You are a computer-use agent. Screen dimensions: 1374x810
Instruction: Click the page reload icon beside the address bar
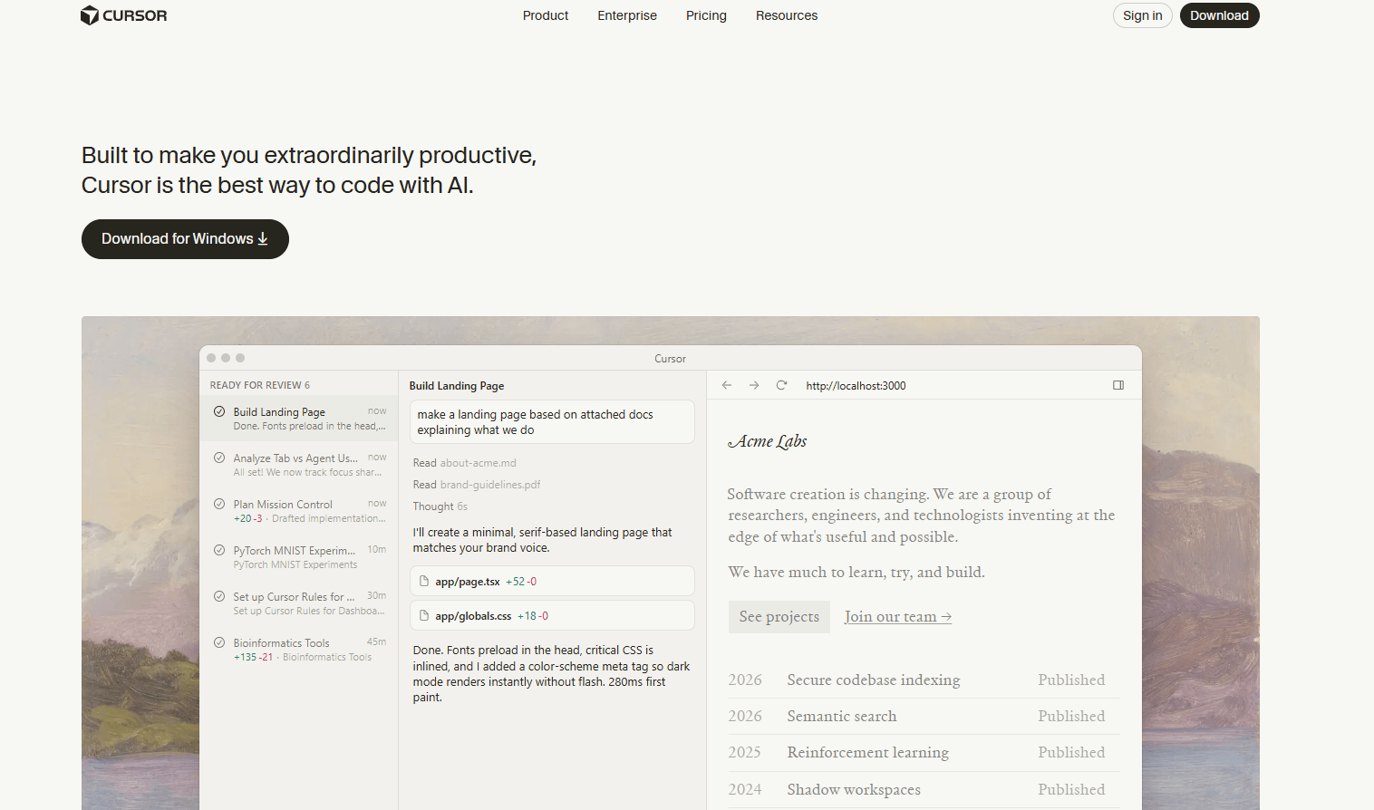click(x=781, y=385)
